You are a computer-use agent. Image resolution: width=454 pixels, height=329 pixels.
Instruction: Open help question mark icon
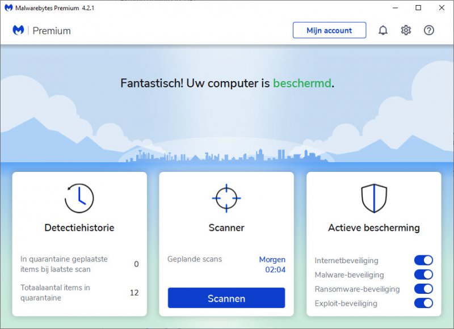pyautogui.click(x=429, y=30)
